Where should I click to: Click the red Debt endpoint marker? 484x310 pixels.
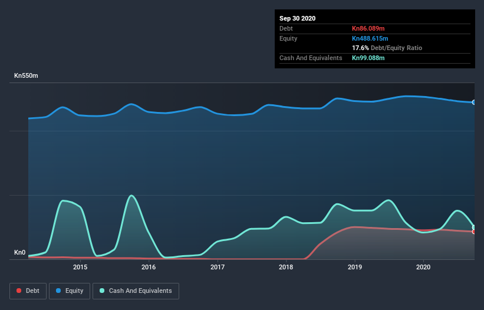(473, 232)
